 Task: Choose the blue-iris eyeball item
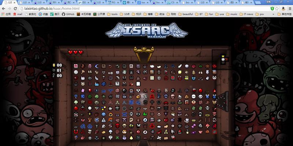[x=145, y=120]
